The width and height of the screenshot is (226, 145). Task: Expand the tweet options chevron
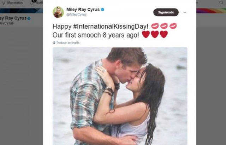point(185,12)
